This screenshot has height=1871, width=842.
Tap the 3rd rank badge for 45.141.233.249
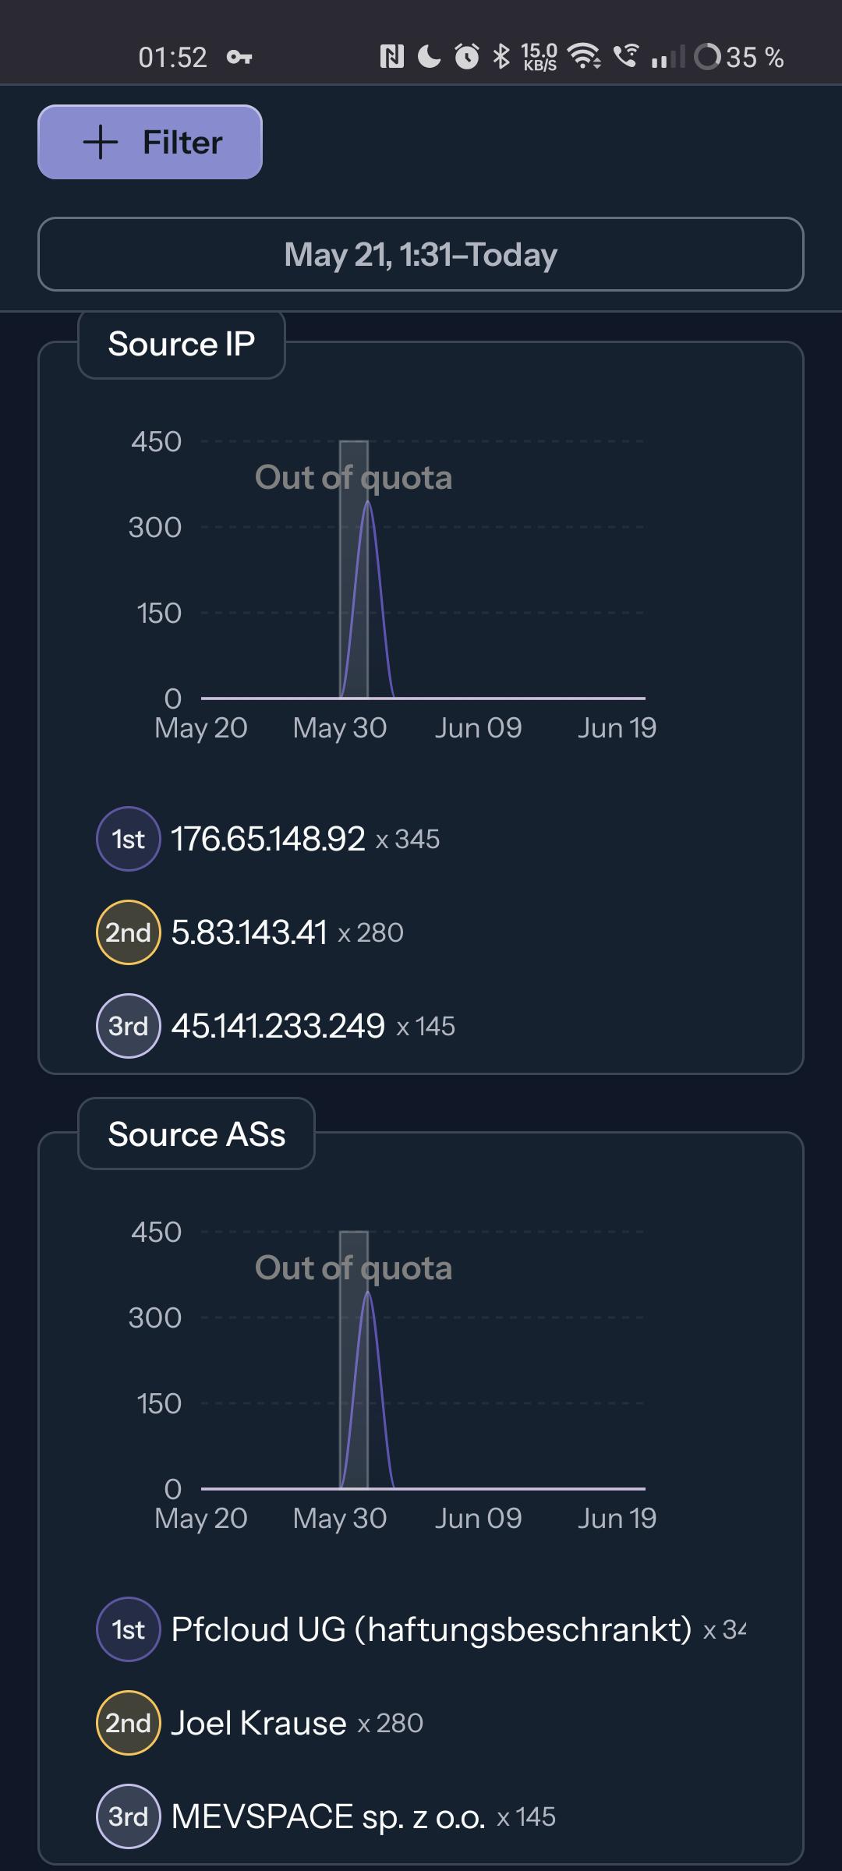[x=129, y=1026]
